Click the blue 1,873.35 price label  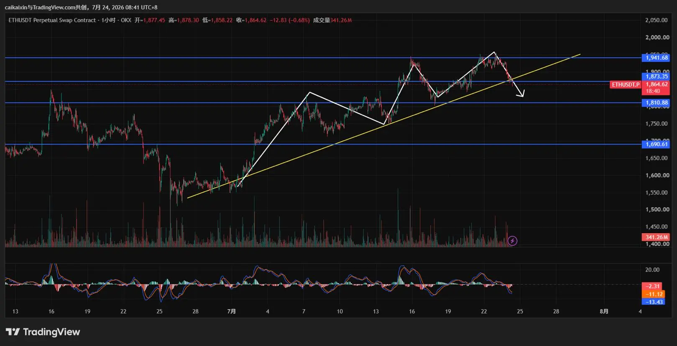tap(656, 76)
